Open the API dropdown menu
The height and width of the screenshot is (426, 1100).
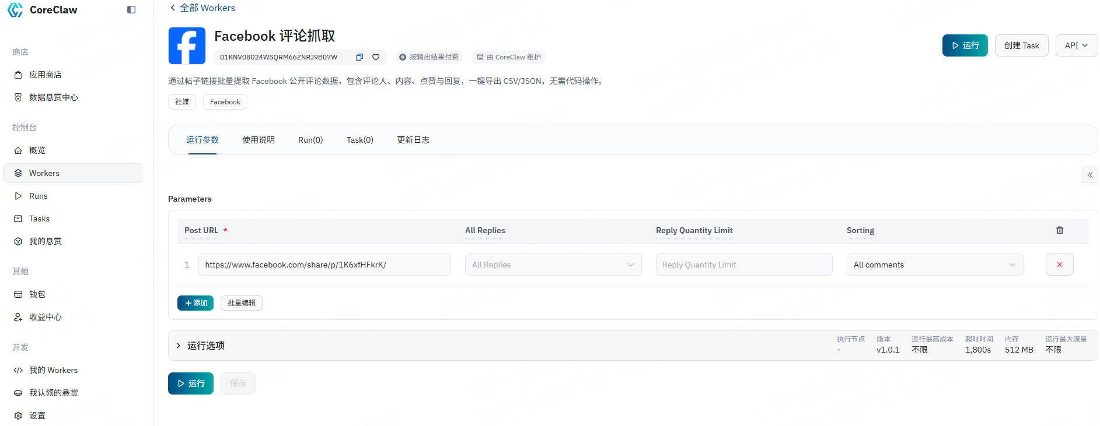[1076, 45]
